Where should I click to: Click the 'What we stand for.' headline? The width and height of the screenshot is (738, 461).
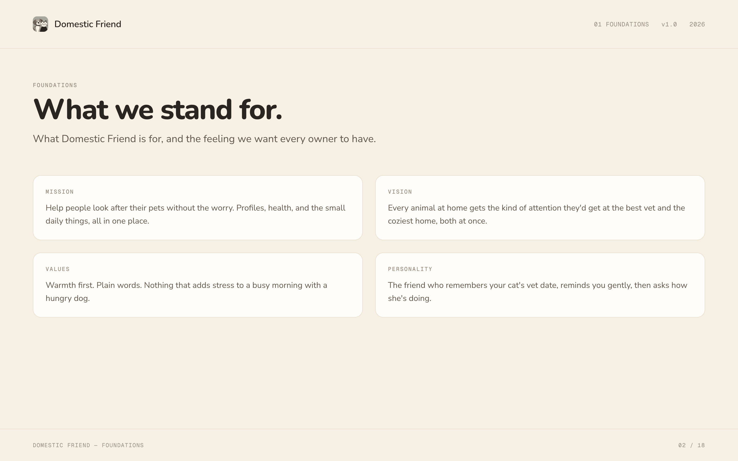158,109
